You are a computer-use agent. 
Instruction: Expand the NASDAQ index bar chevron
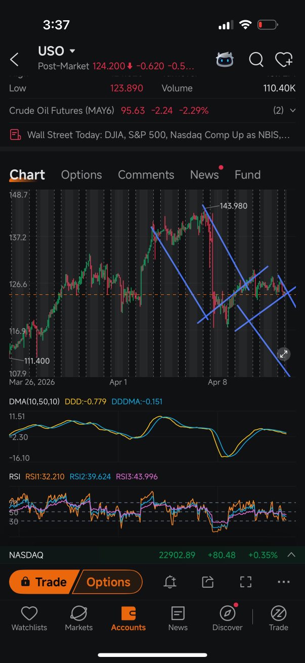(x=291, y=555)
